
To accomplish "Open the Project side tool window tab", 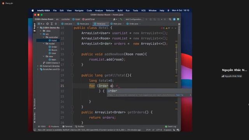I will click(x=35, y=27).
